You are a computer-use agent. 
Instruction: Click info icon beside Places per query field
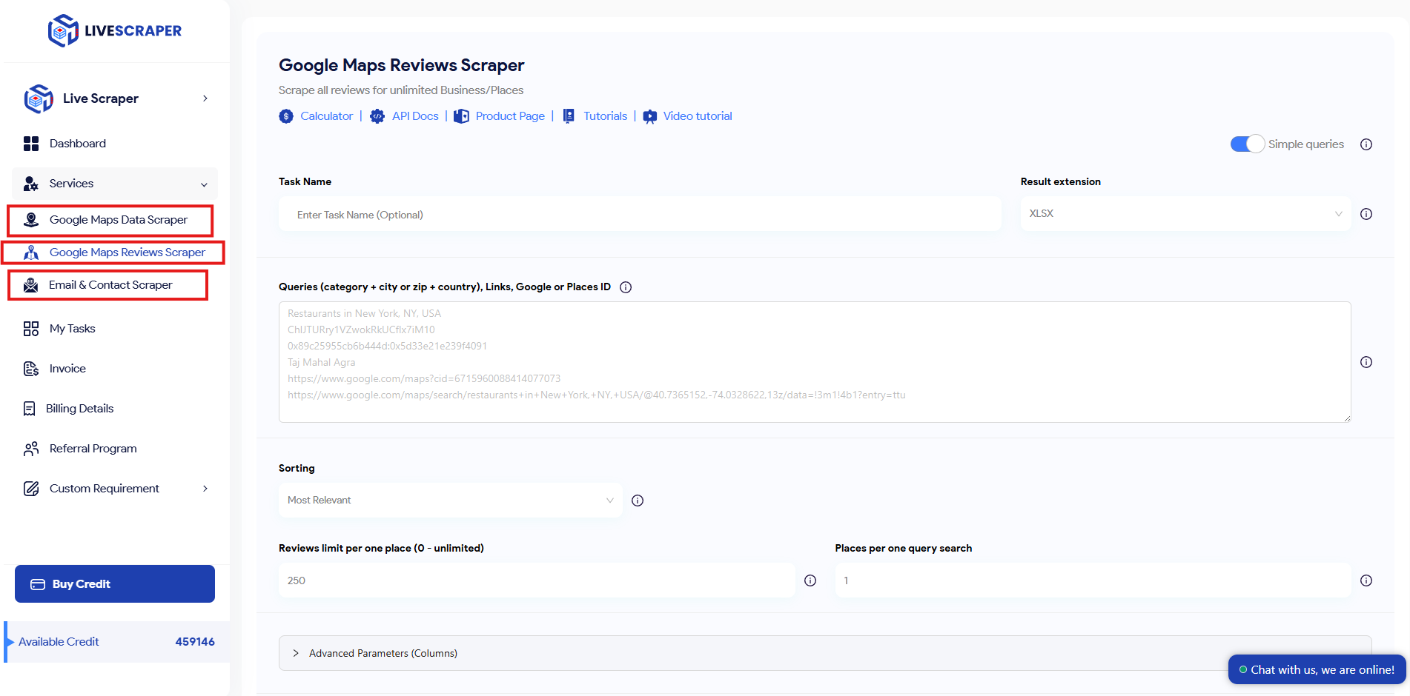[1366, 580]
